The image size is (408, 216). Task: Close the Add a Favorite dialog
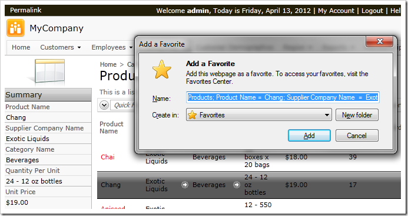click(379, 41)
